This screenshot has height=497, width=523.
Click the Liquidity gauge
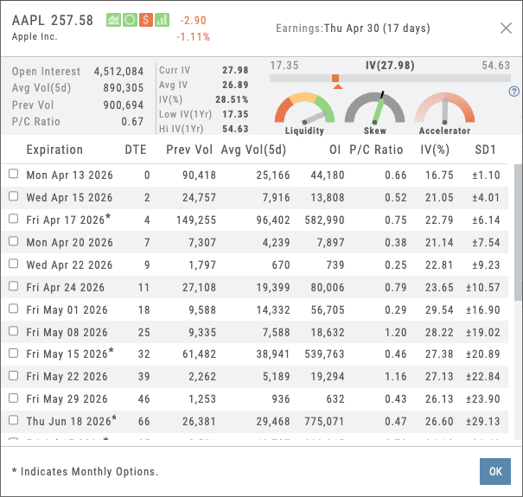304,111
